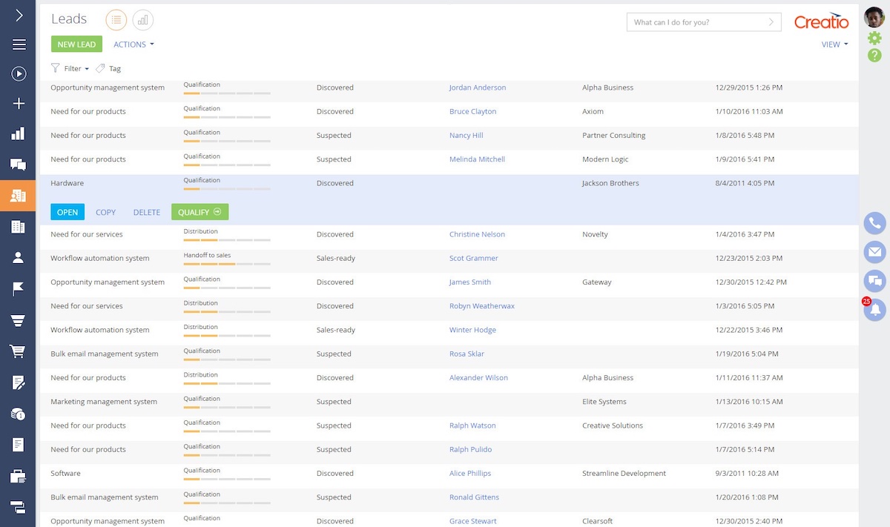Click the "What can I do for you?" field
This screenshot has width=890, height=527.
[x=696, y=22]
